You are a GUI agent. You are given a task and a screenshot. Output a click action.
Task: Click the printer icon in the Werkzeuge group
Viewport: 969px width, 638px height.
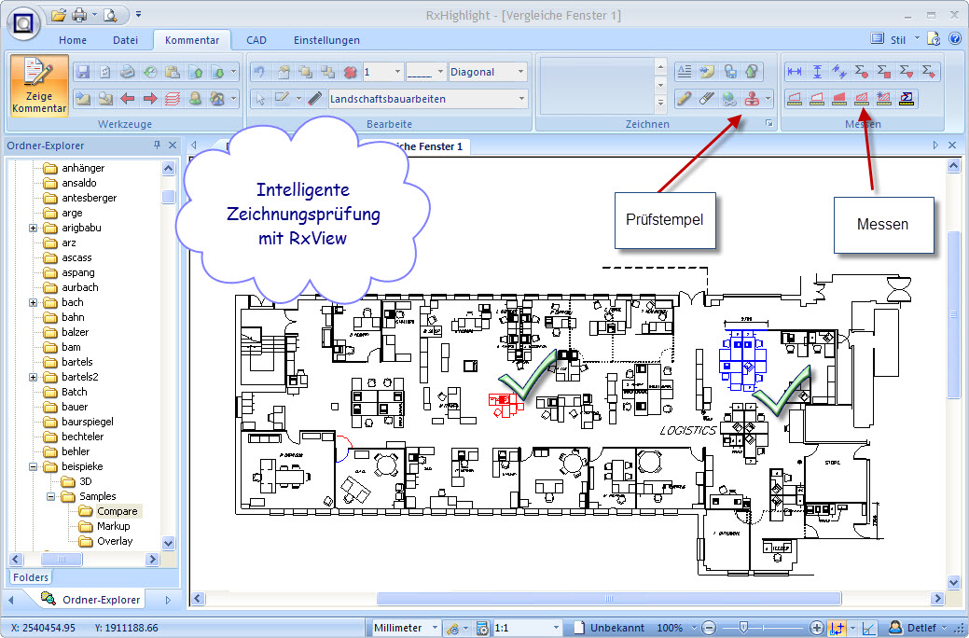(128, 73)
